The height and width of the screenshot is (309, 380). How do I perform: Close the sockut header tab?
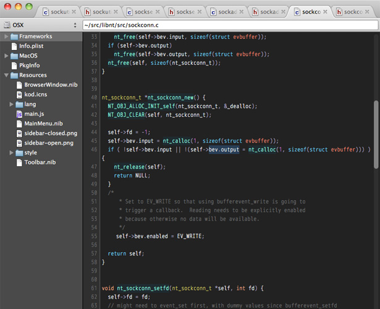[116, 12]
